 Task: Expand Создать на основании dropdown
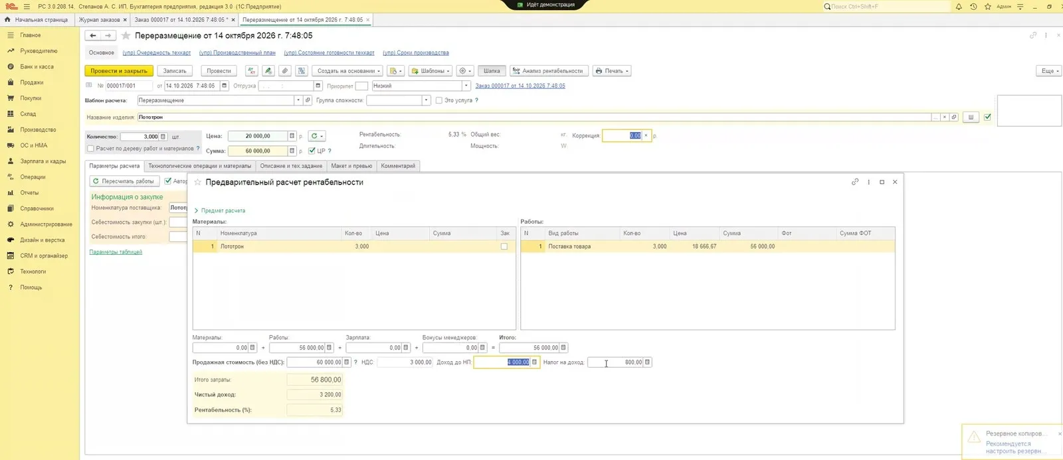[349, 71]
